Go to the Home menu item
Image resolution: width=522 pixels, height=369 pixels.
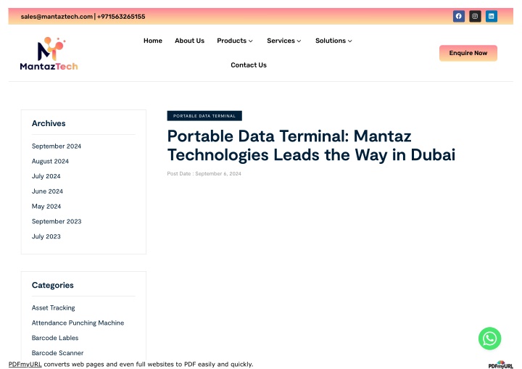pyautogui.click(x=153, y=41)
